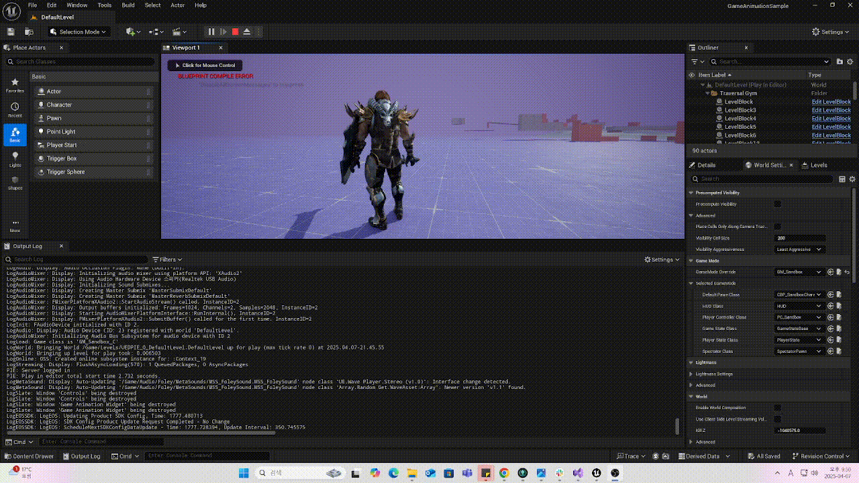Open the Visibility Aggressiveness dropdown
Screen dimensions: 859x483
click(799, 250)
